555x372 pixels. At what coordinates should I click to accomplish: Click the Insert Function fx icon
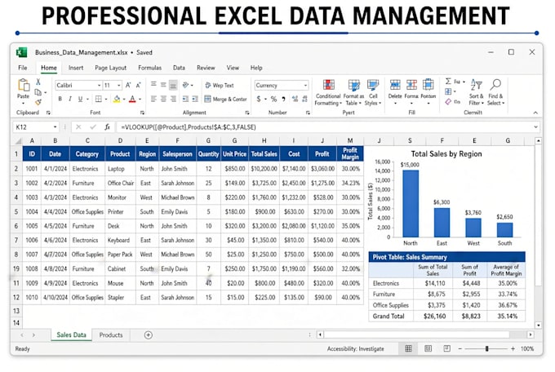pyautogui.click(x=107, y=127)
